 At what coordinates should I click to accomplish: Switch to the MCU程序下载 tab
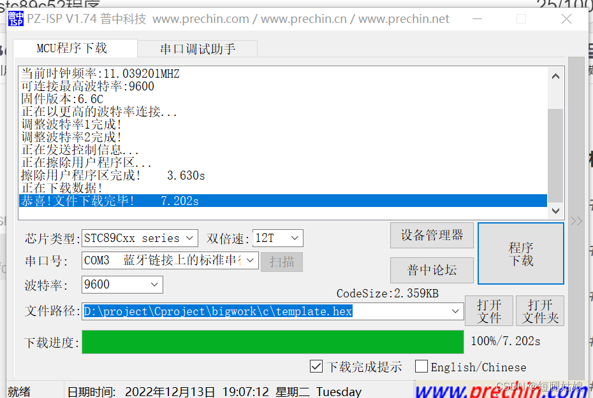click(x=75, y=48)
